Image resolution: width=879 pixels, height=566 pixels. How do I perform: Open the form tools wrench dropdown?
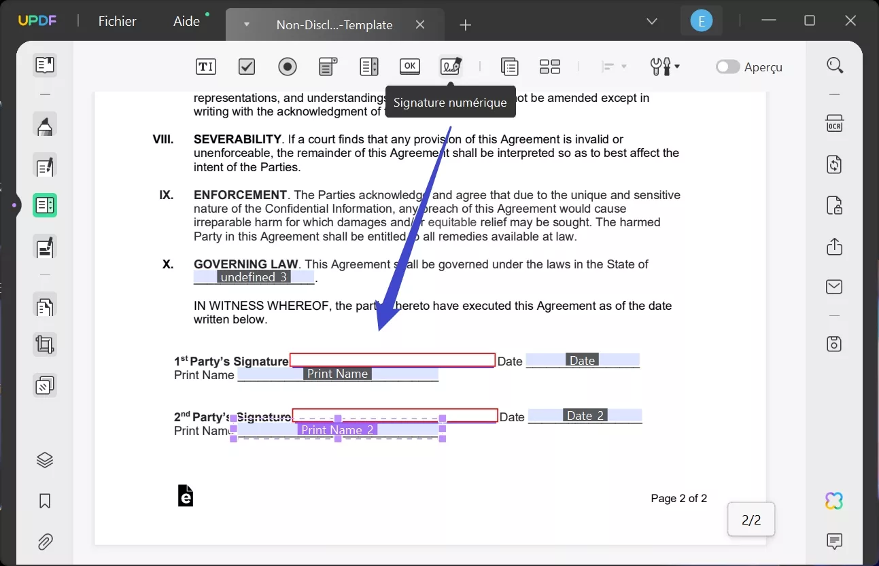tap(665, 67)
